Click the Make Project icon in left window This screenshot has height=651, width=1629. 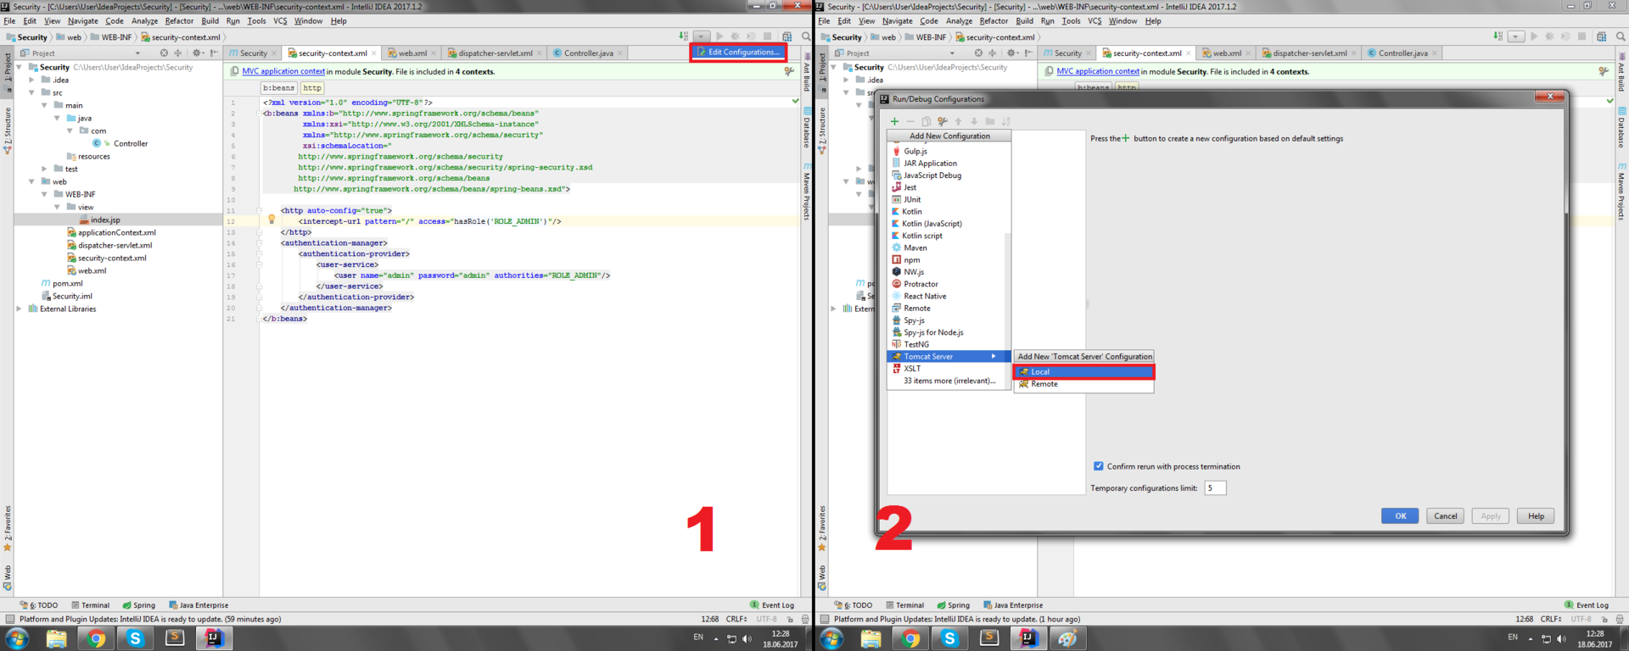click(684, 36)
